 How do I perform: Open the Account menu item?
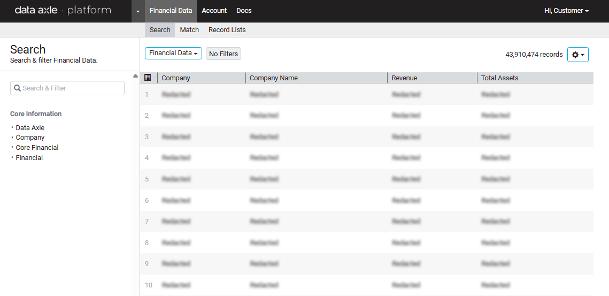(x=214, y=11)
